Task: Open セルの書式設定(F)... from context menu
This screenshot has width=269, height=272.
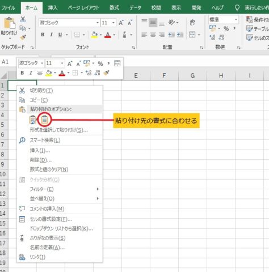Action: tap(51, 219)
